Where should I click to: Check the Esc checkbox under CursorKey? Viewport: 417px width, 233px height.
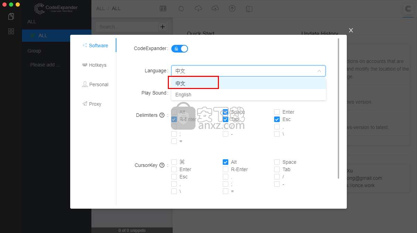coord(174,177)
